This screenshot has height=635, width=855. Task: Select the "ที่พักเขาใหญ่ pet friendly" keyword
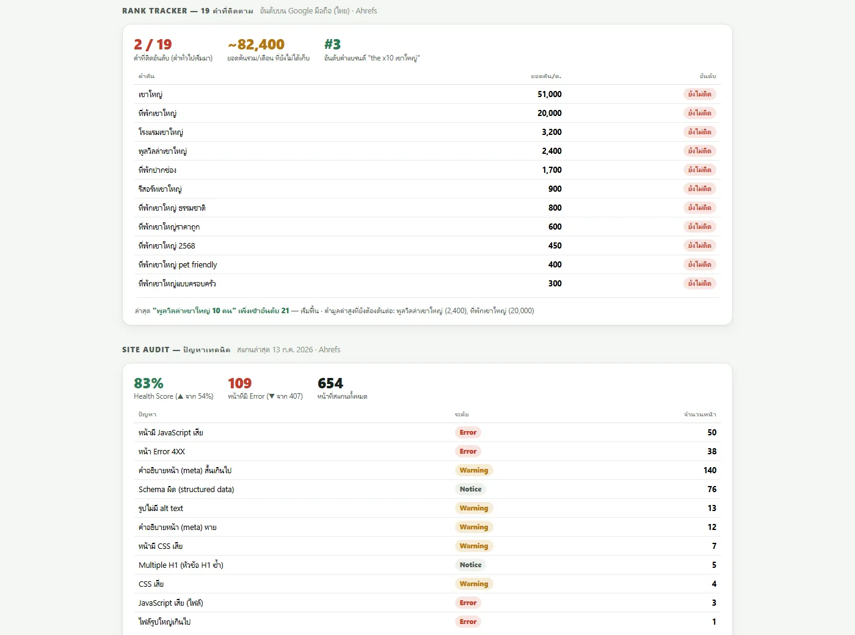[x=178, y=264]
